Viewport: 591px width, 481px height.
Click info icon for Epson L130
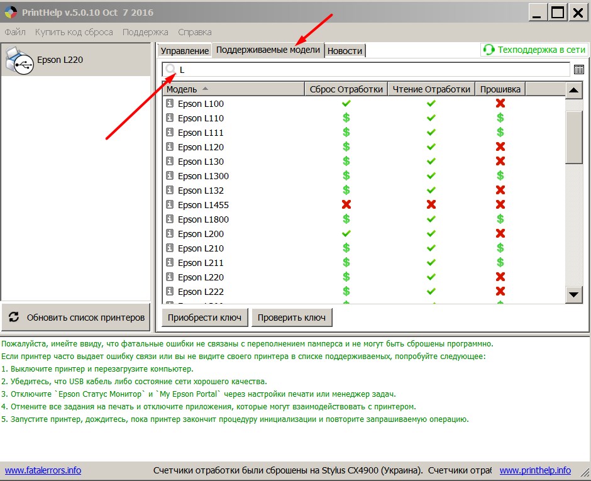(170, 161)
